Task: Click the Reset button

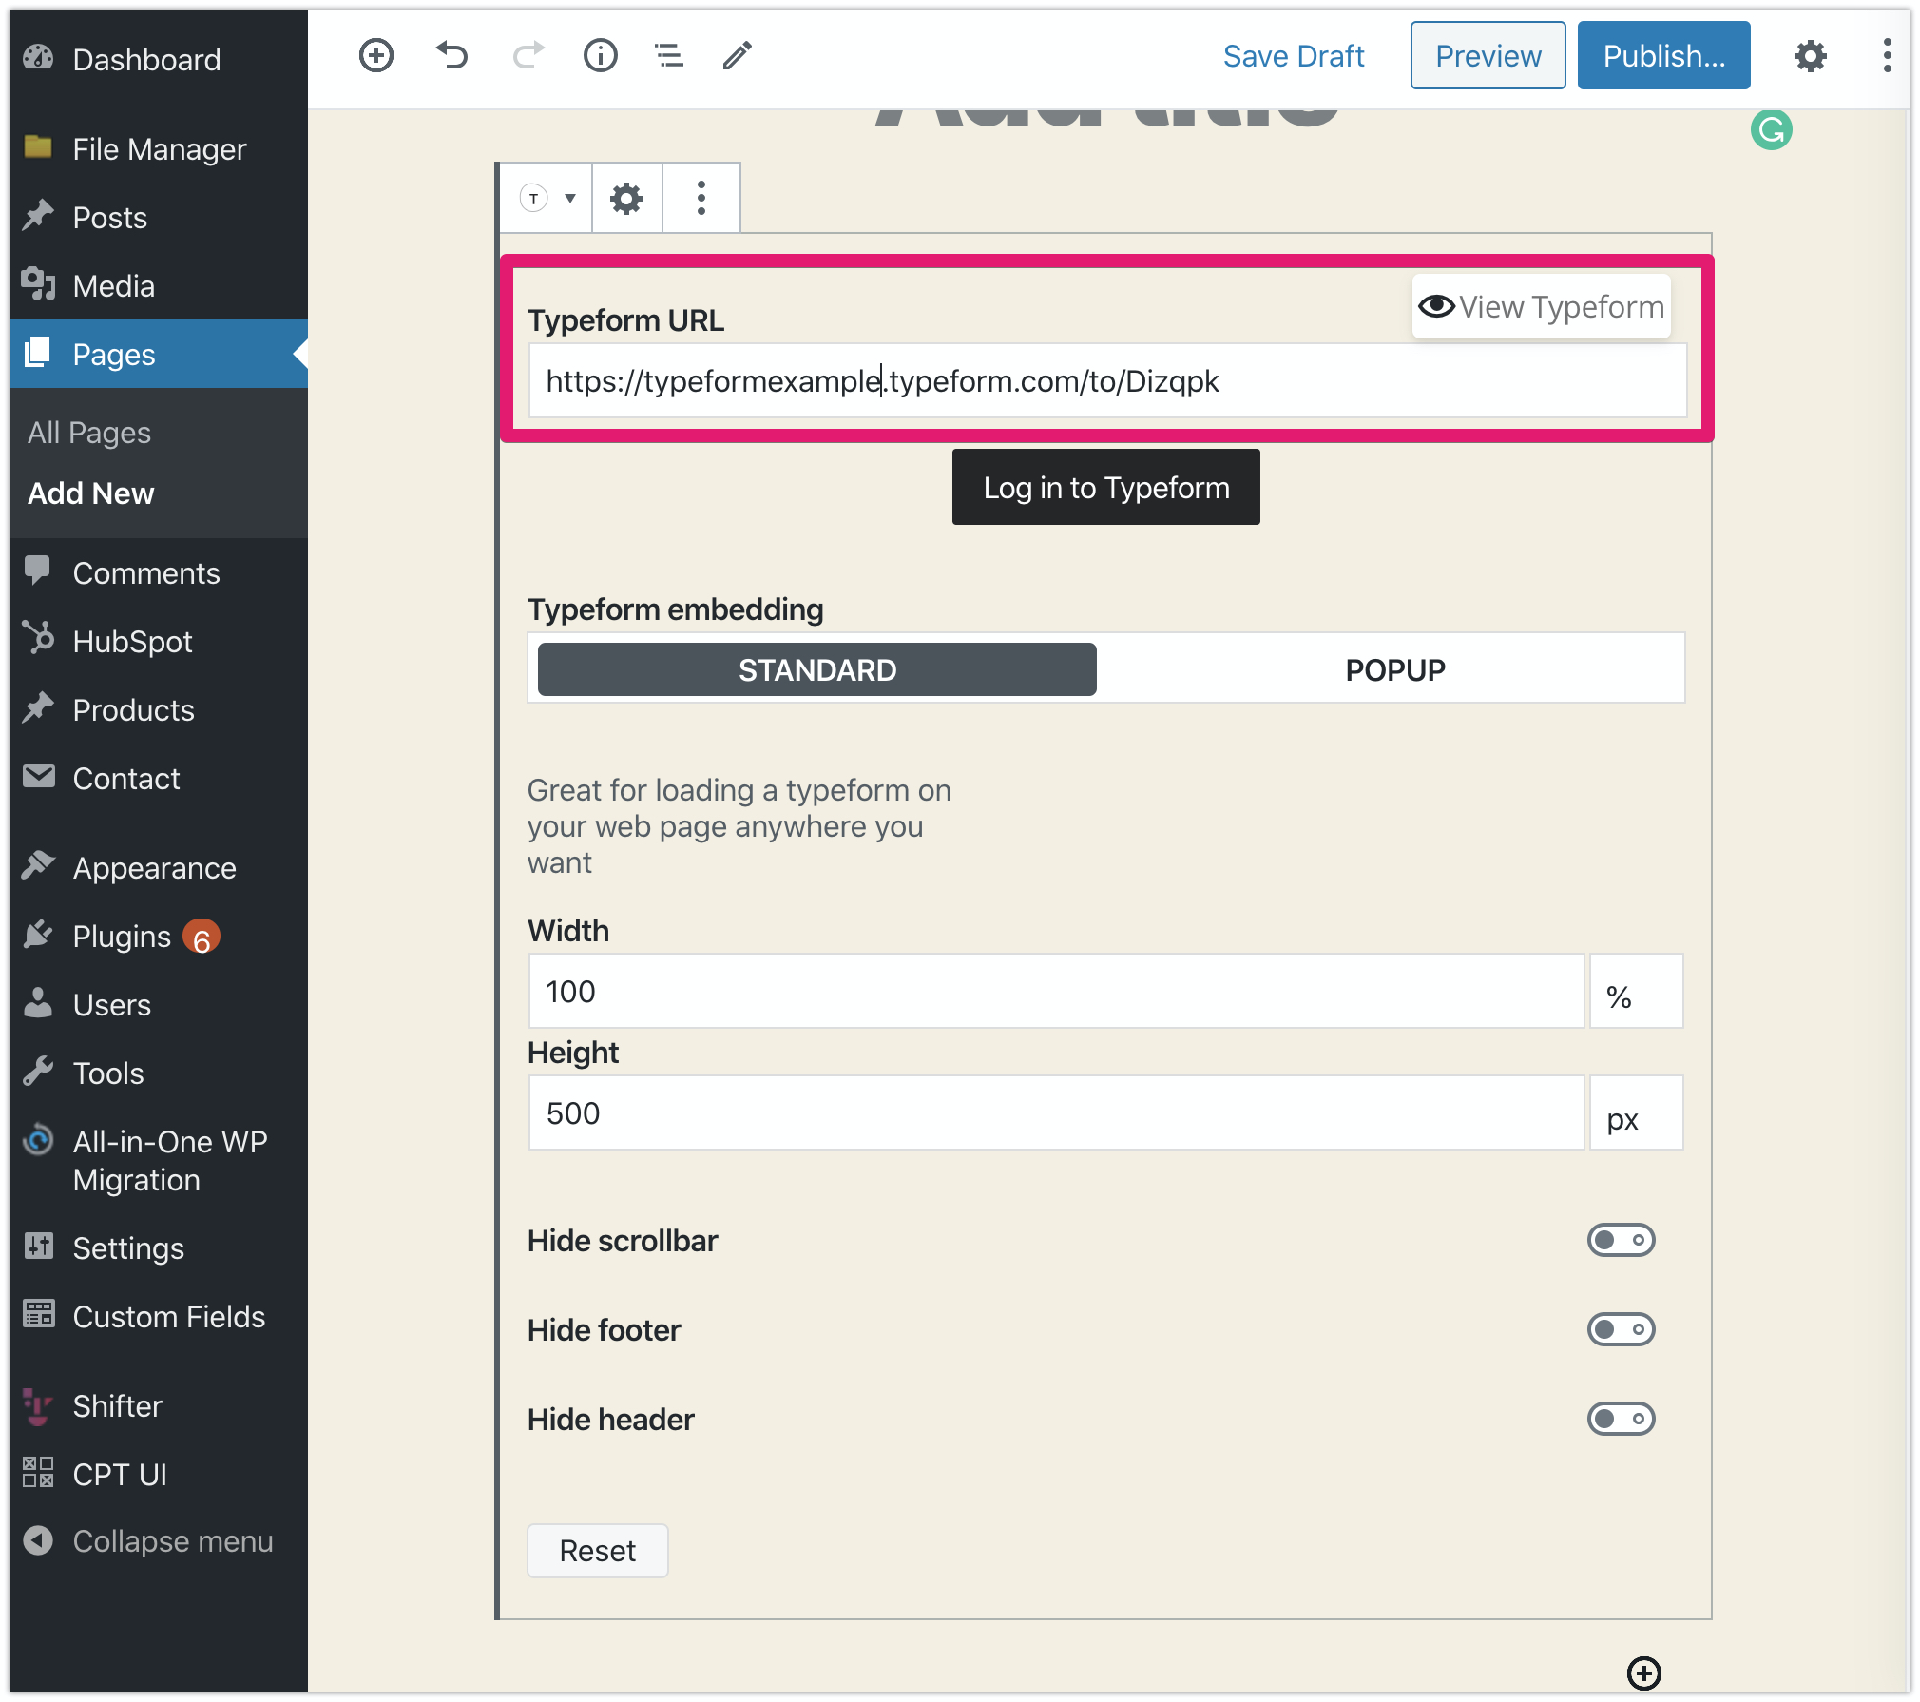Action: coord(598,1551)
